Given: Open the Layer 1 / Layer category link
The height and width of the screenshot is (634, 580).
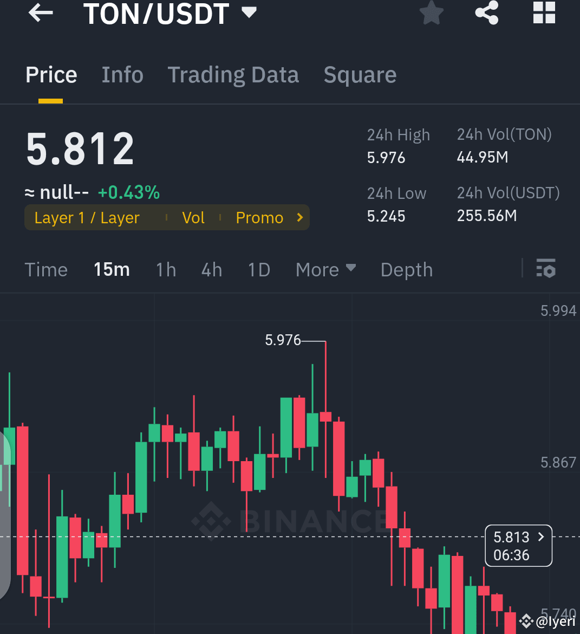Looking at the screenshot, I should (87, 217).
